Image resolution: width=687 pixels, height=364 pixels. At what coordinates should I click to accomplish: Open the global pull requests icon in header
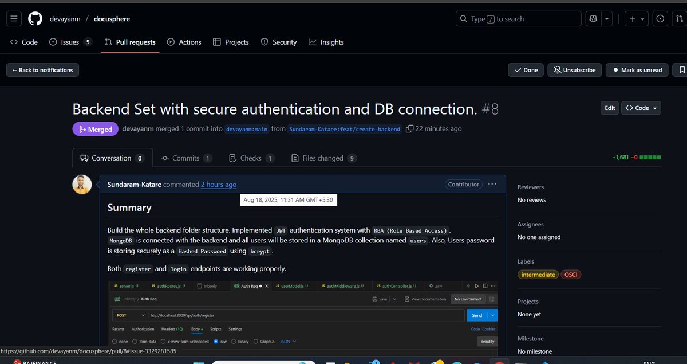[x=680, y=19]
